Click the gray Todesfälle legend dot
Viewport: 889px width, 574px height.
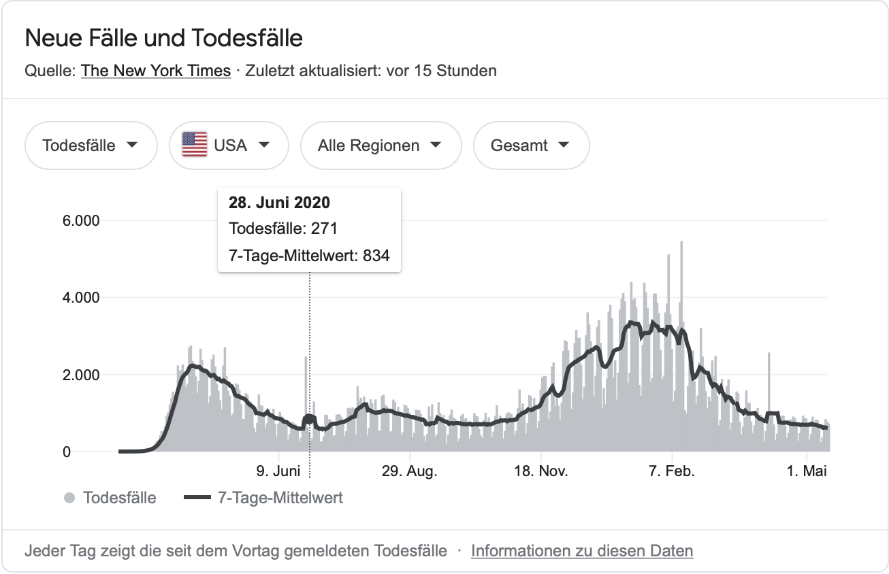coord(69,499)
